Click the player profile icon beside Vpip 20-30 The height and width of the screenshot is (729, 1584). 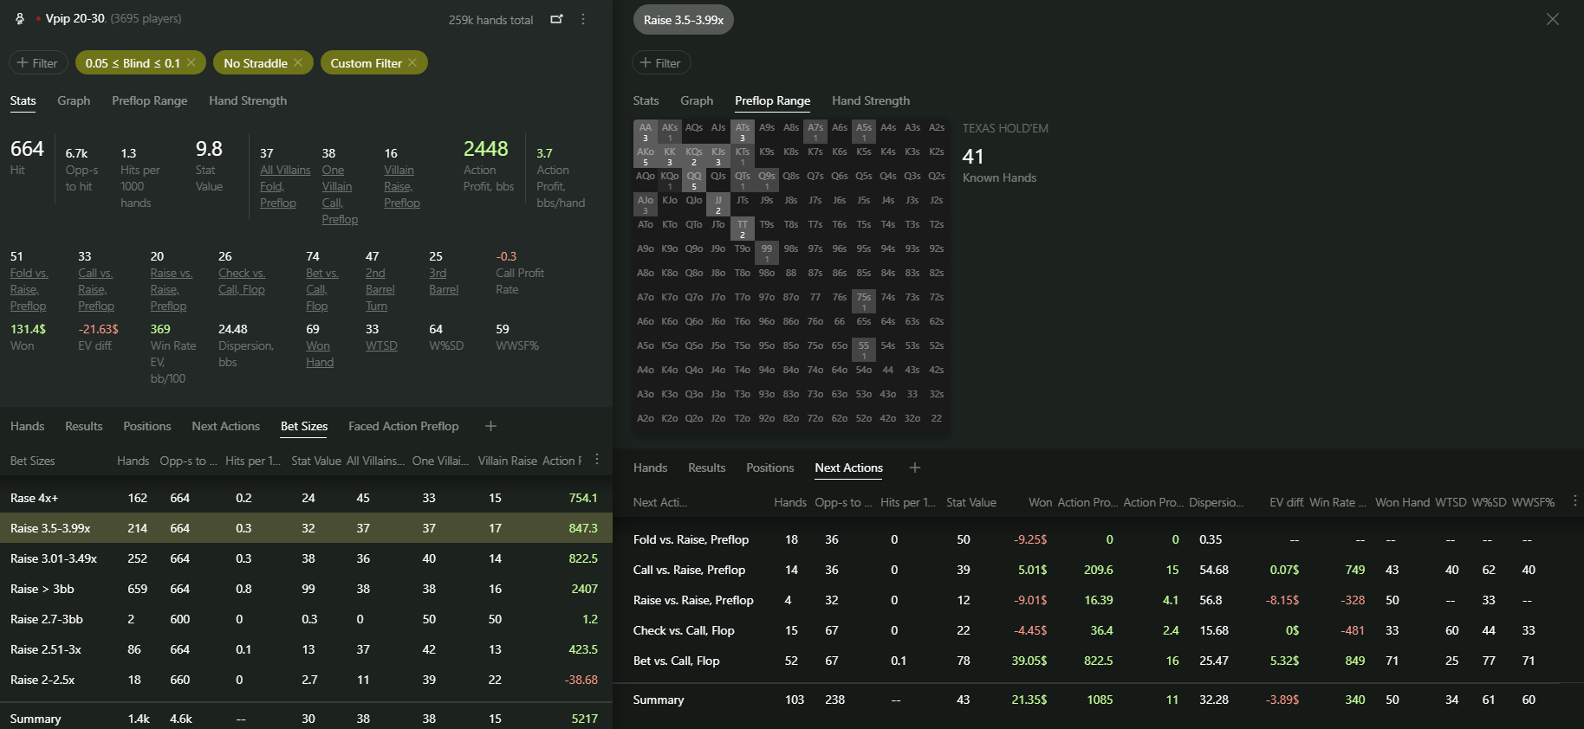coord(20,18)
